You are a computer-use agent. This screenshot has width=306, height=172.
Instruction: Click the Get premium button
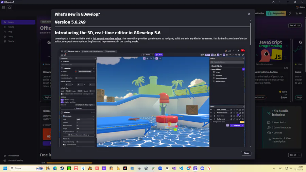pyautogui.click(x=276, y=13)
